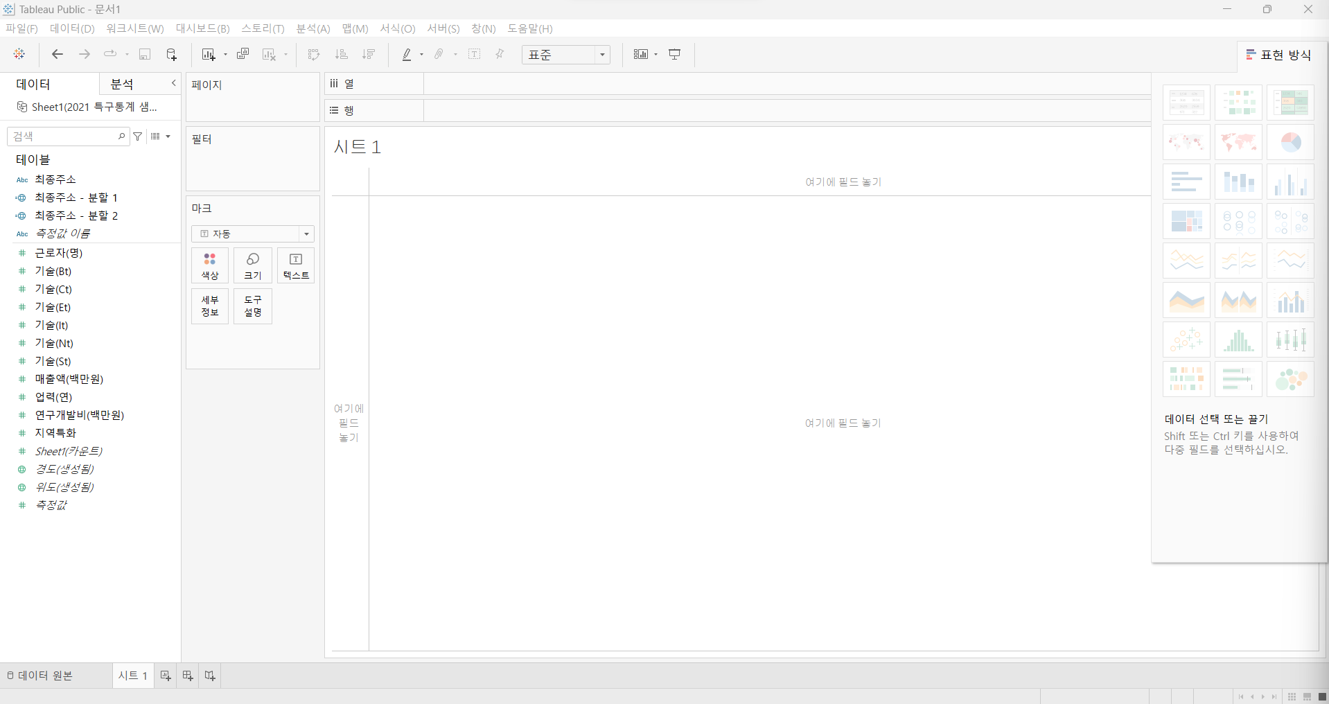
Task: Click the Swap rows and columns icon
Action: click(314, 54)
